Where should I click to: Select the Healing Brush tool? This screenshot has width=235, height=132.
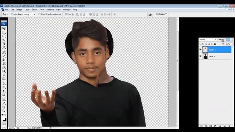[4, 52]
